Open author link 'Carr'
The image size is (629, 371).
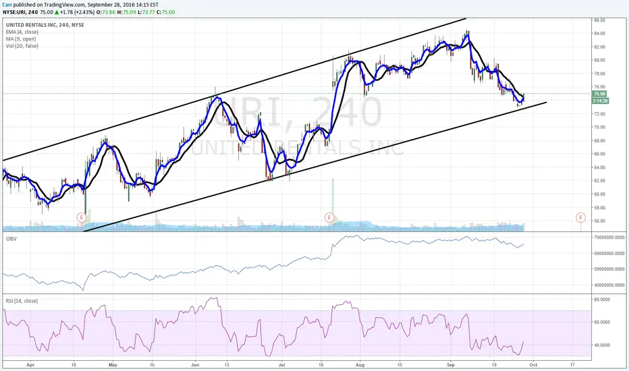point(7,5)
